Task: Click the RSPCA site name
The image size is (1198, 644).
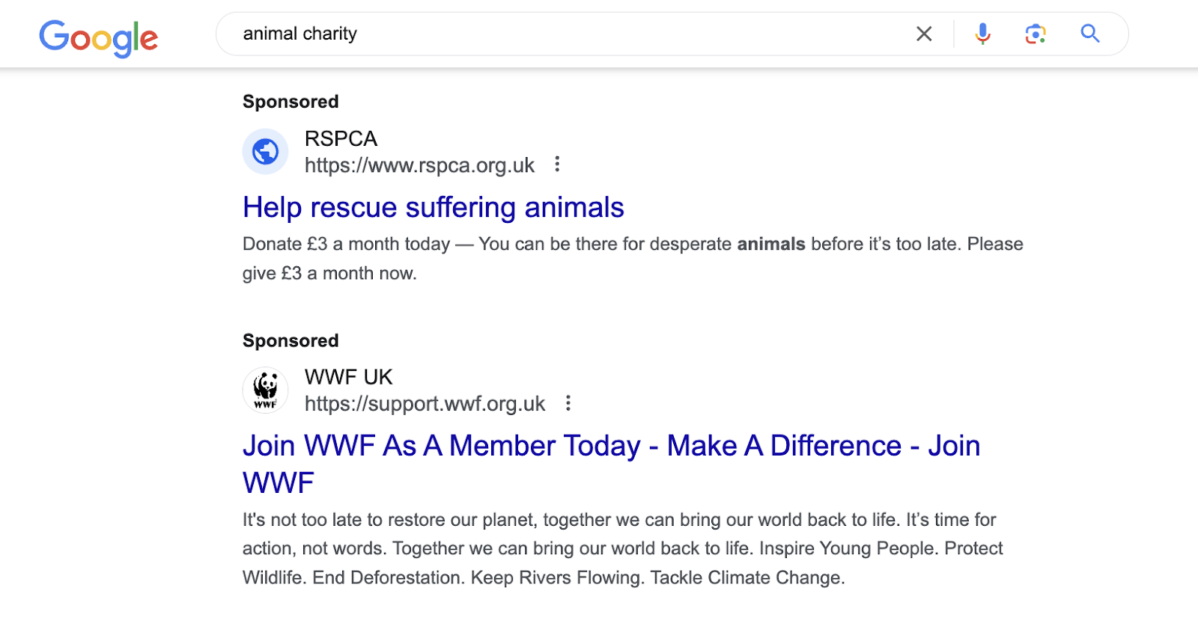Action: (x=341, y=138)
